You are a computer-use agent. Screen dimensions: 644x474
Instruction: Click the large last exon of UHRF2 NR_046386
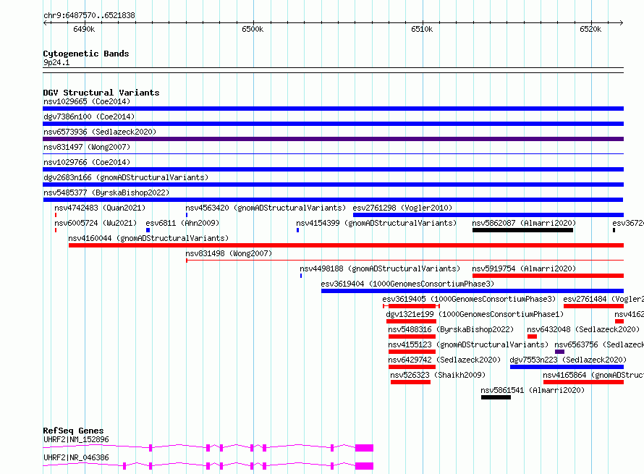[x=364, y=466]
